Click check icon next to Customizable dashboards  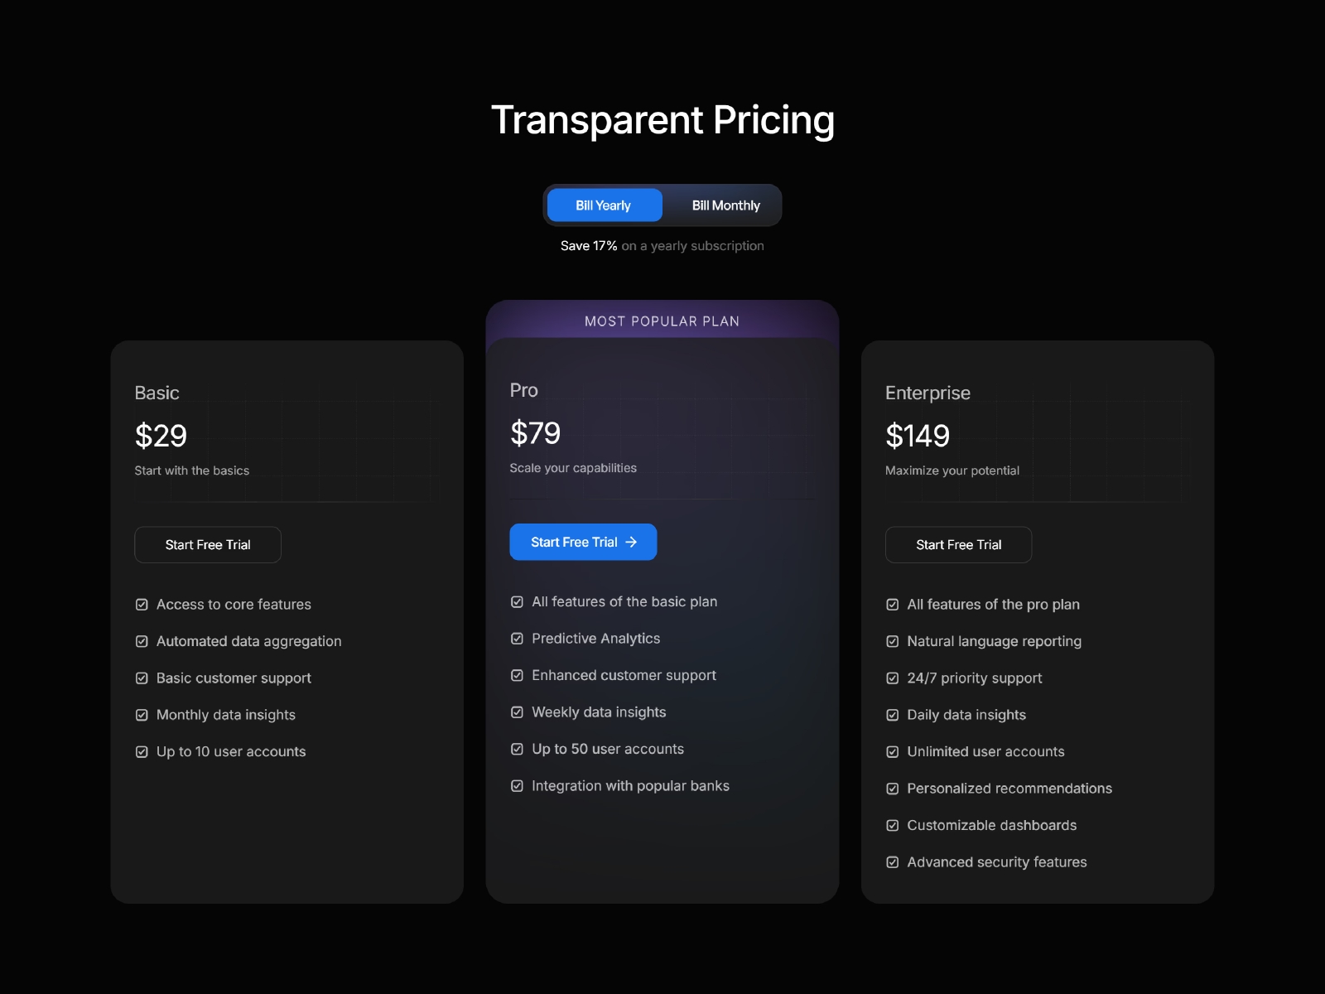[892, 826]
